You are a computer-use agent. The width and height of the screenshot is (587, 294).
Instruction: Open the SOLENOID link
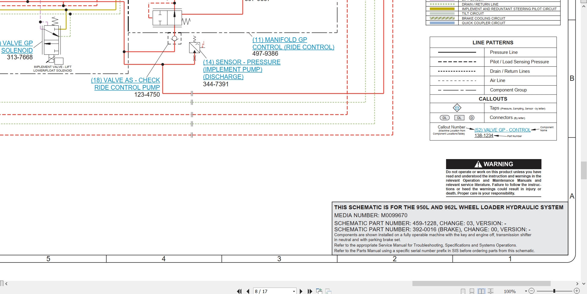pos(17,50)
